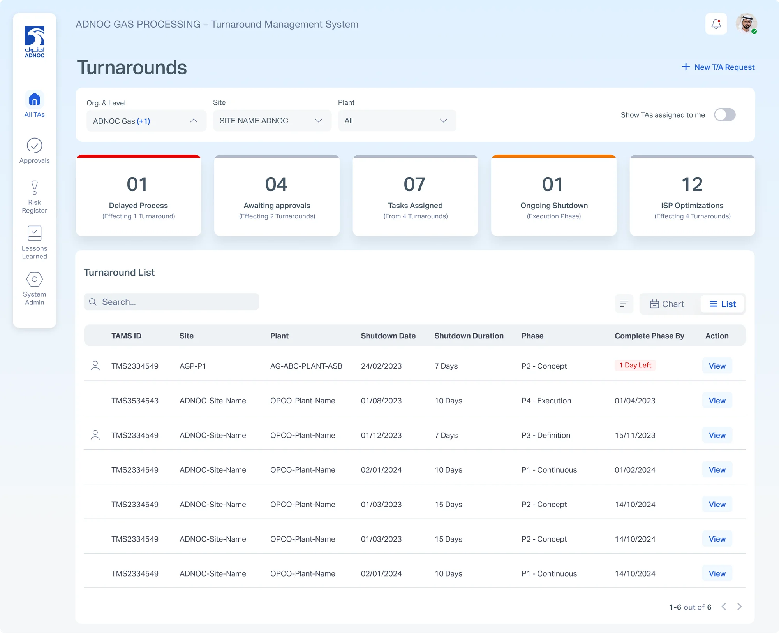
Task: Toggle Show TAs assigned to me
Action: (724, 115)
